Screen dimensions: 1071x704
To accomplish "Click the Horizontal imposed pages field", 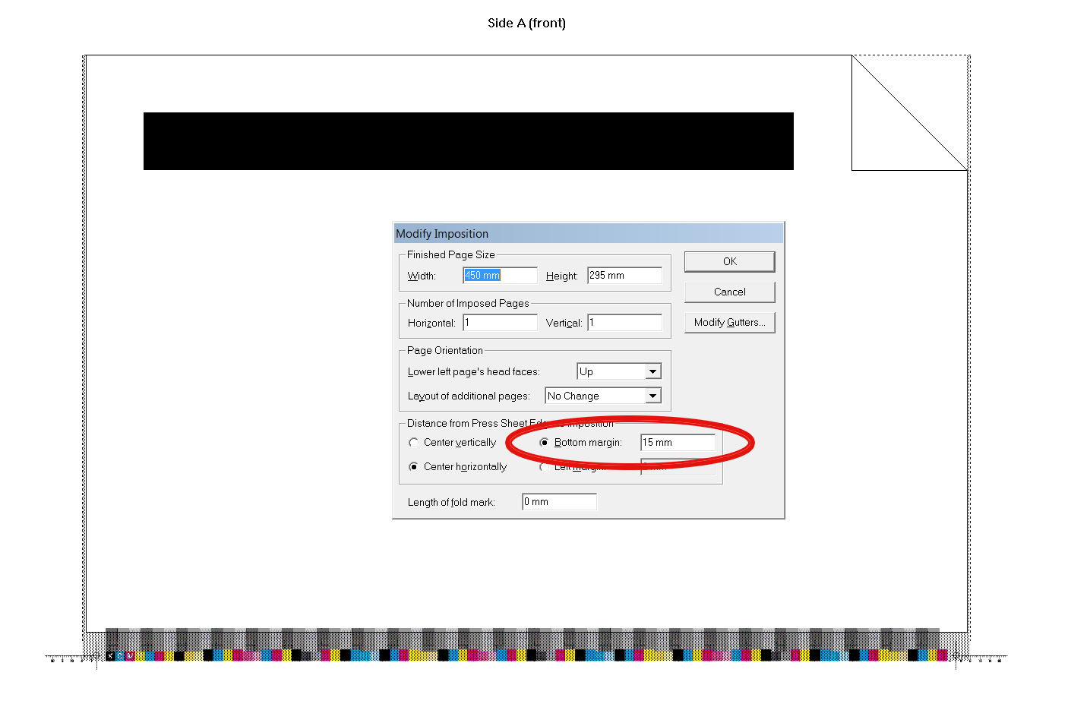I will click(x=500, y=322).
